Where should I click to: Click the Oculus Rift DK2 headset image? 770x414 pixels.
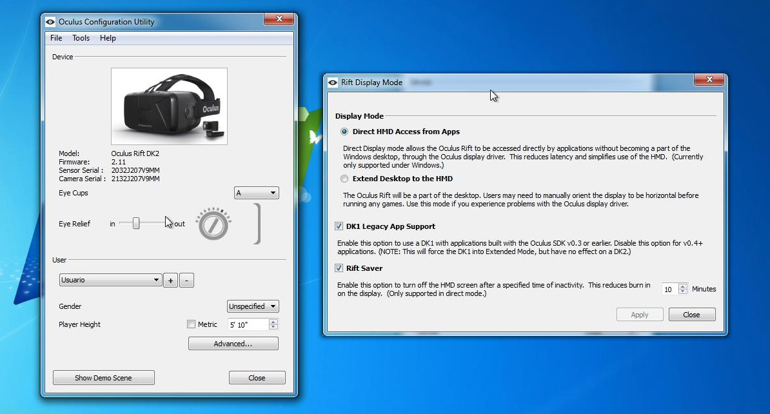(170, 106)
